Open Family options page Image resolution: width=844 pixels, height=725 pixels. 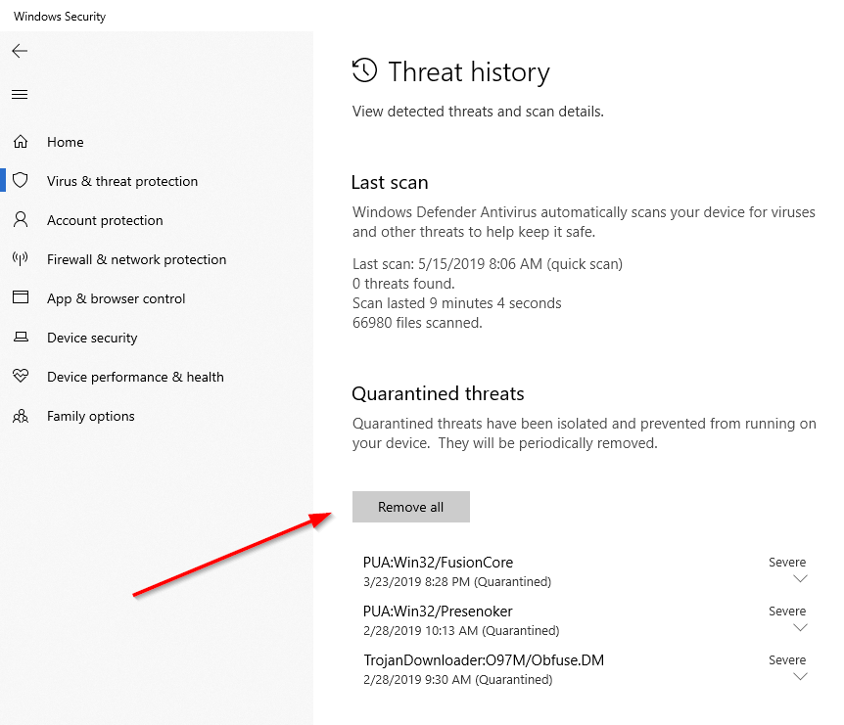91,416
